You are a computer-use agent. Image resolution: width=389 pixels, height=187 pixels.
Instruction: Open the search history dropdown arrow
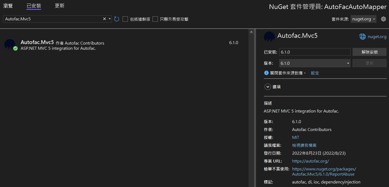[110, 19]
